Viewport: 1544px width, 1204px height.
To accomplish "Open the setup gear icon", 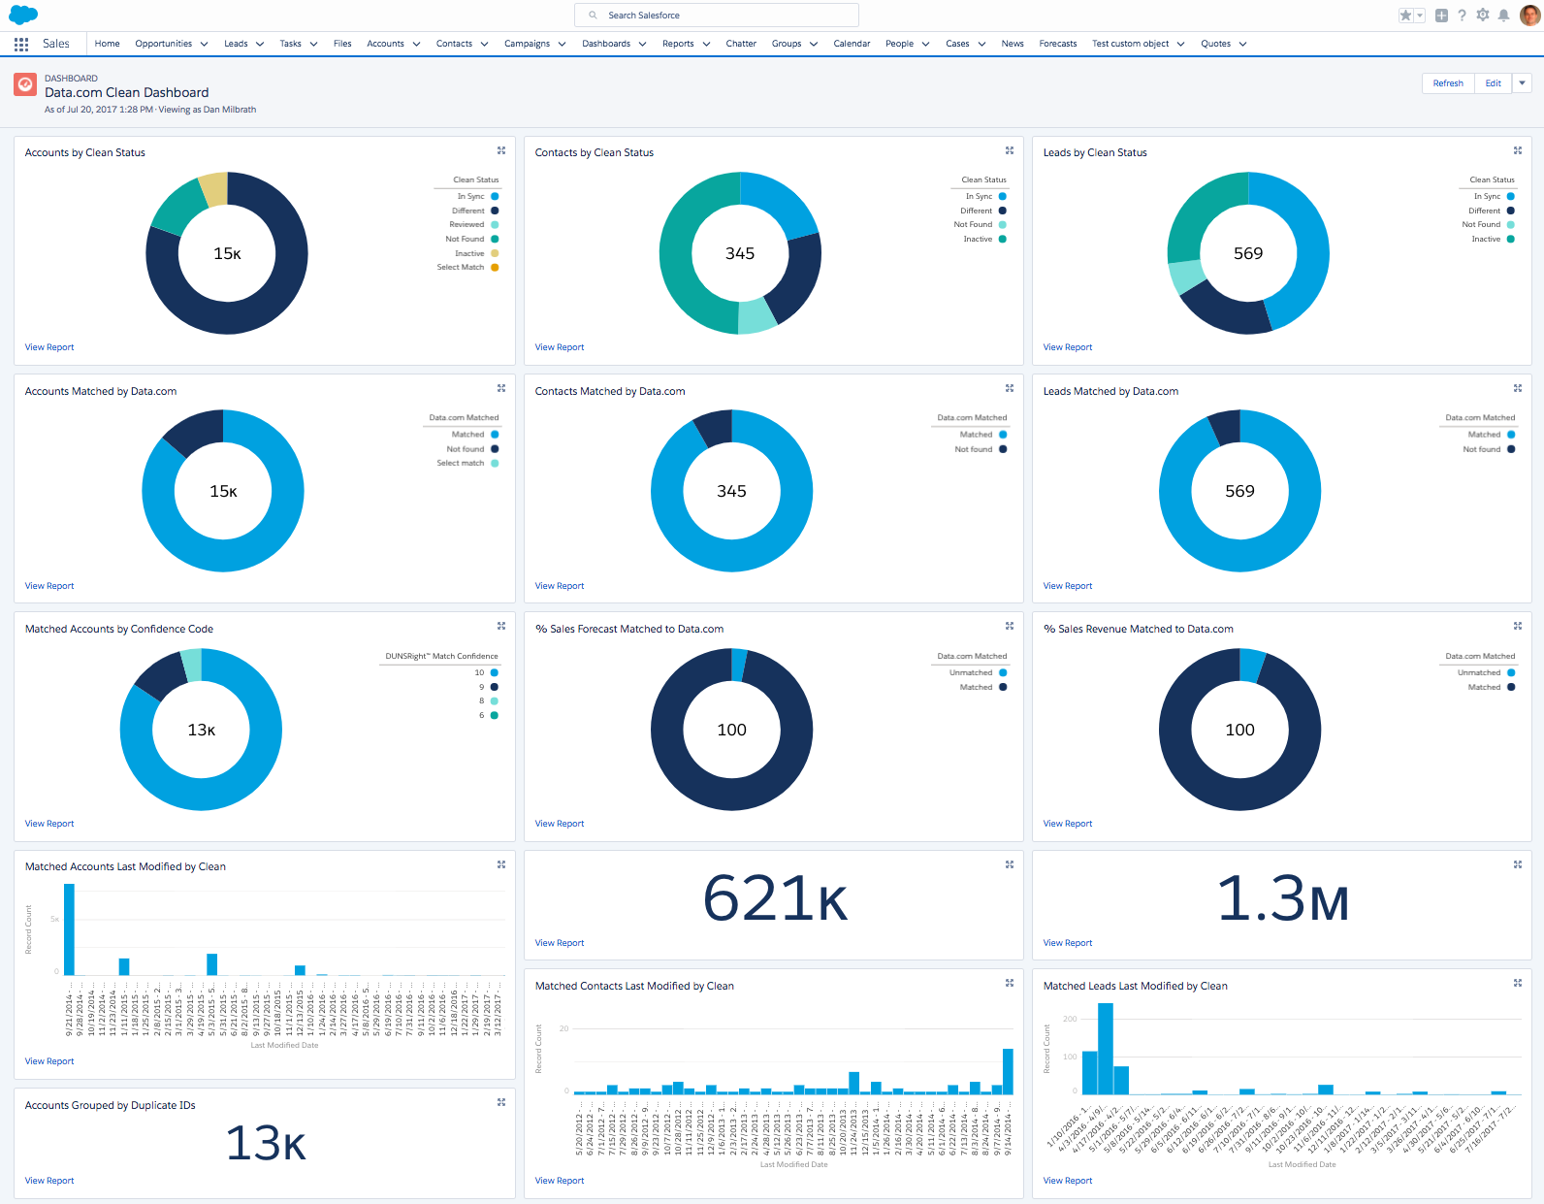I will (x=1482, y=16).
